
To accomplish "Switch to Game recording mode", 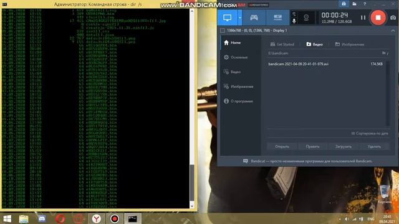I will [254, 17].
